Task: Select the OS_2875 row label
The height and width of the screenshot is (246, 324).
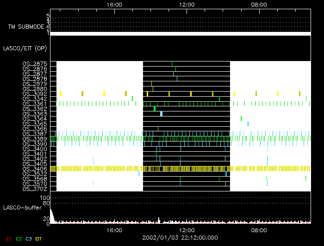Action: coord(35,64)
